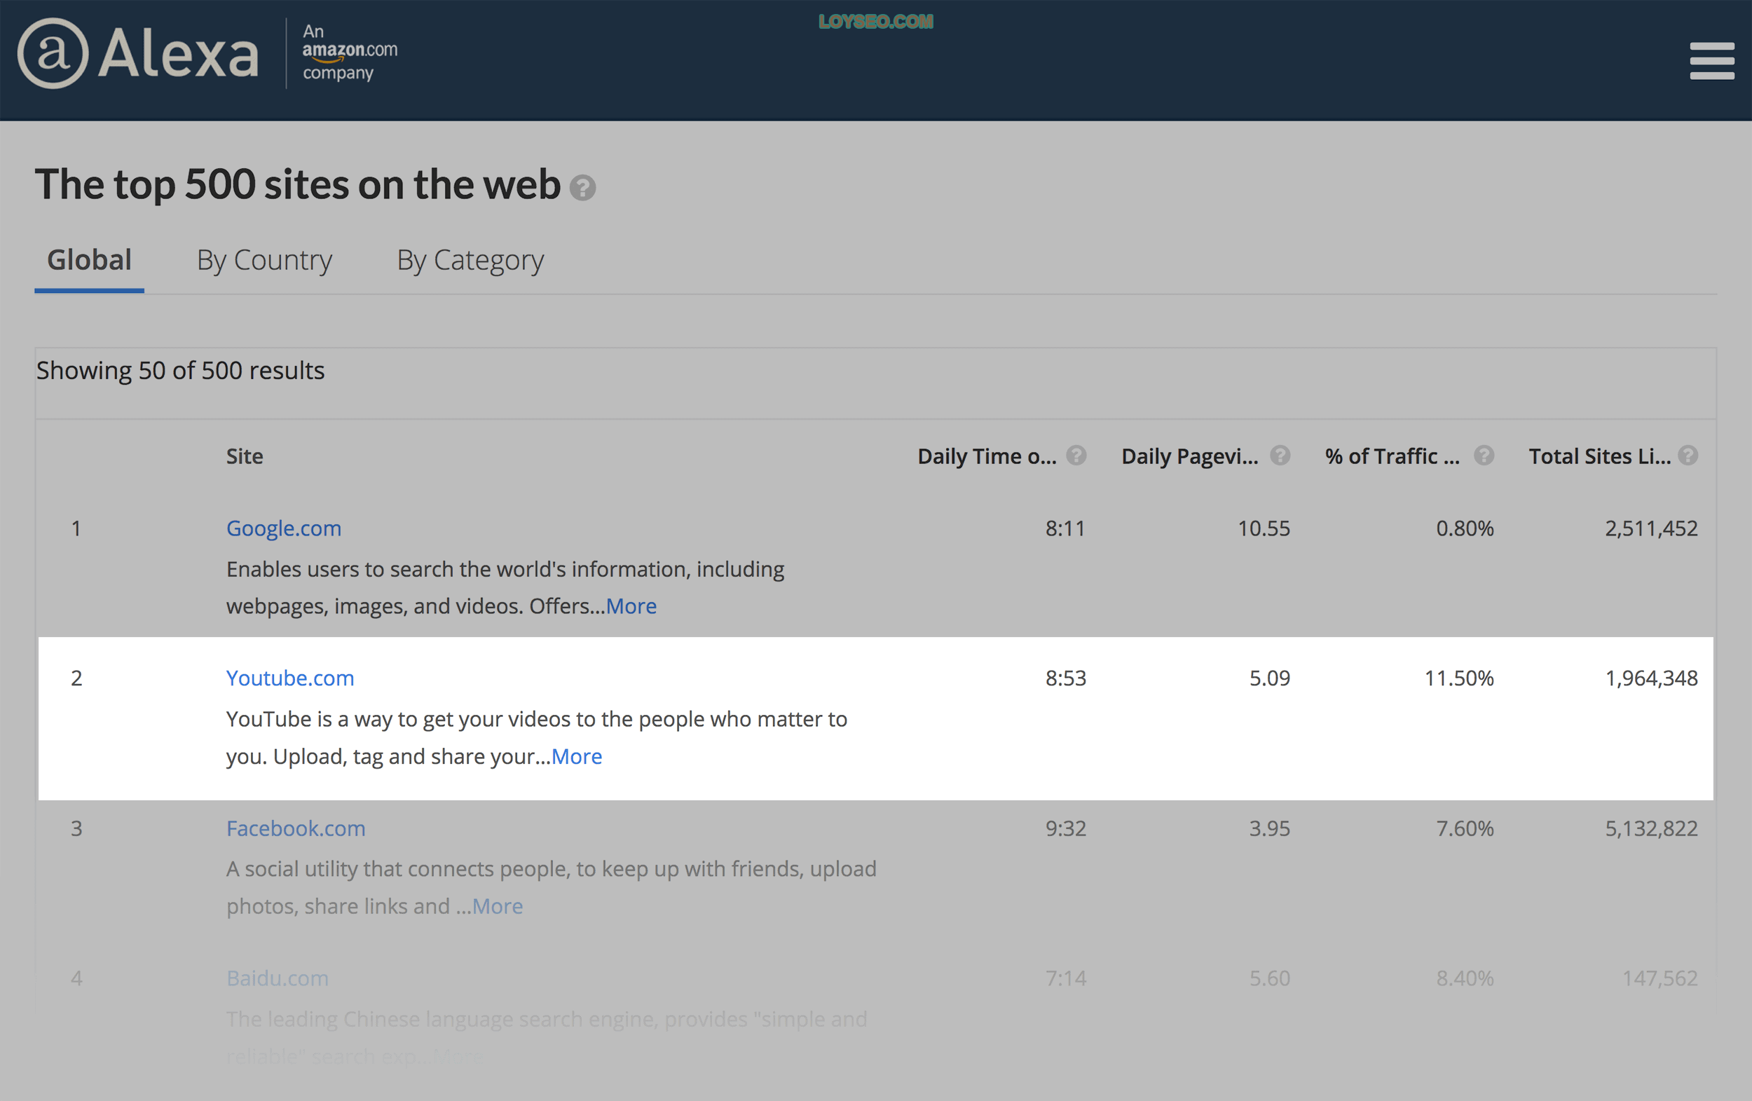Click the % of Traffic ... column header
Screen dimensions: 1752x1101
click(1392, 456)
